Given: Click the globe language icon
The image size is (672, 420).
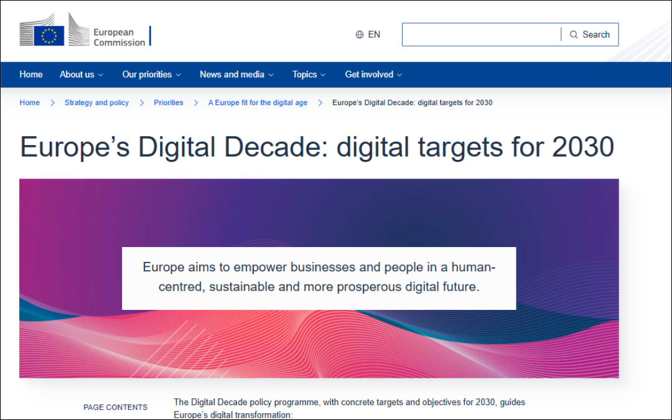Looking at the screenshot, I should [360, 35].
